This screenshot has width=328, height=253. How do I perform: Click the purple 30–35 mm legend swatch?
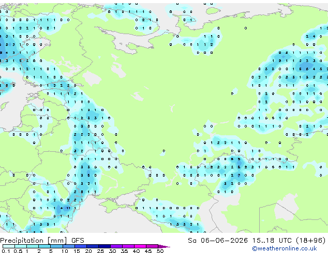pos(116,246)
